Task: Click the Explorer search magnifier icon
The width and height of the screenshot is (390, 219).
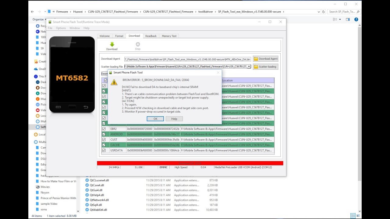Action: pos(358,12)
